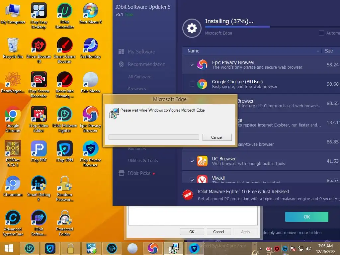The image size is (340, 255).
Task: Launch Advanced SystemCare desktop icon
Action: pyautogui.click(x=13, y=223)
